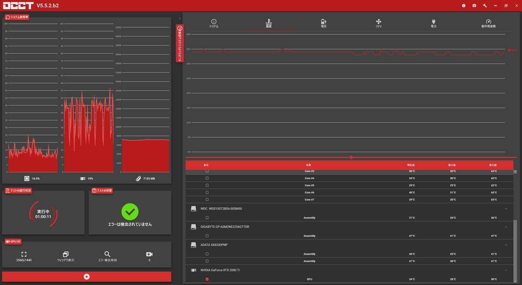
Task: Click the GPU maximum value 50°C
Action: (493, 279)
